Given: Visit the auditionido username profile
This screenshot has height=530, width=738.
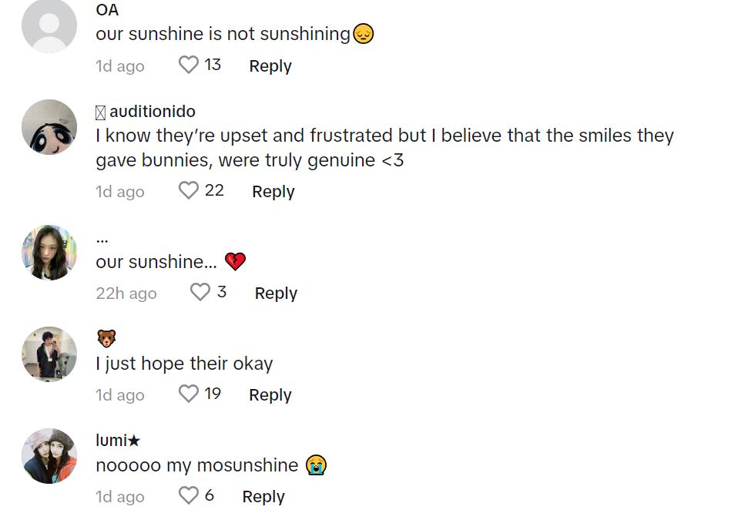Looking at the screenshot, I should click(152, 112).
